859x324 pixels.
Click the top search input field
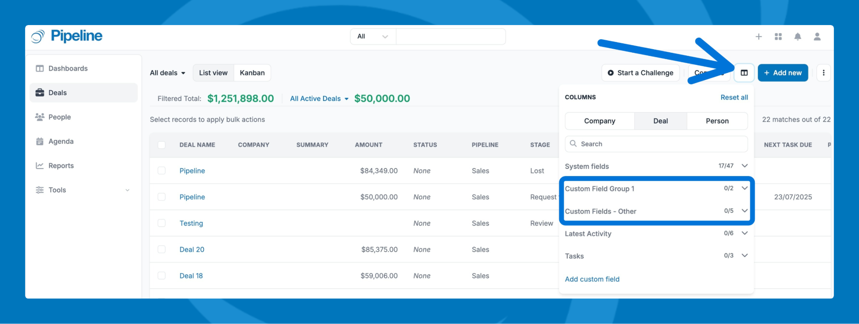click(451, 37)
